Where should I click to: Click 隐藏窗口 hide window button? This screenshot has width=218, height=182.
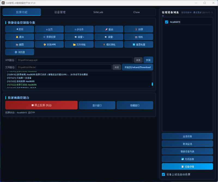coord(135,105)
